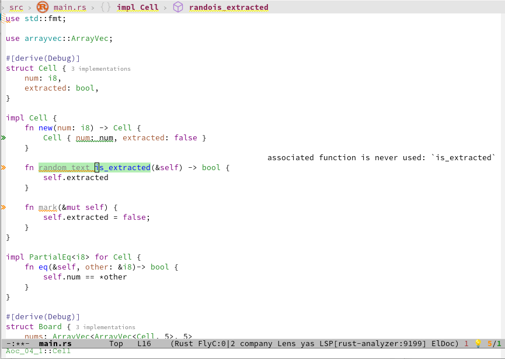Click the 'nums: ArrayVec<ArrayVec<Cell' field line

coord(108,336)
